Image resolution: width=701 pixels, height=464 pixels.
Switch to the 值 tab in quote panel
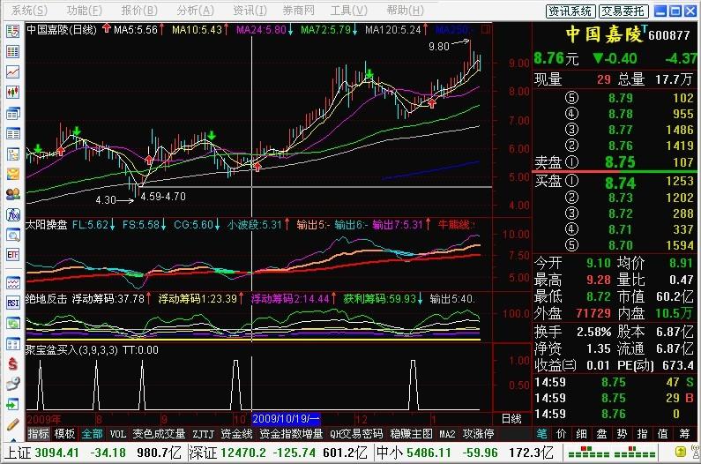(662, 434)
